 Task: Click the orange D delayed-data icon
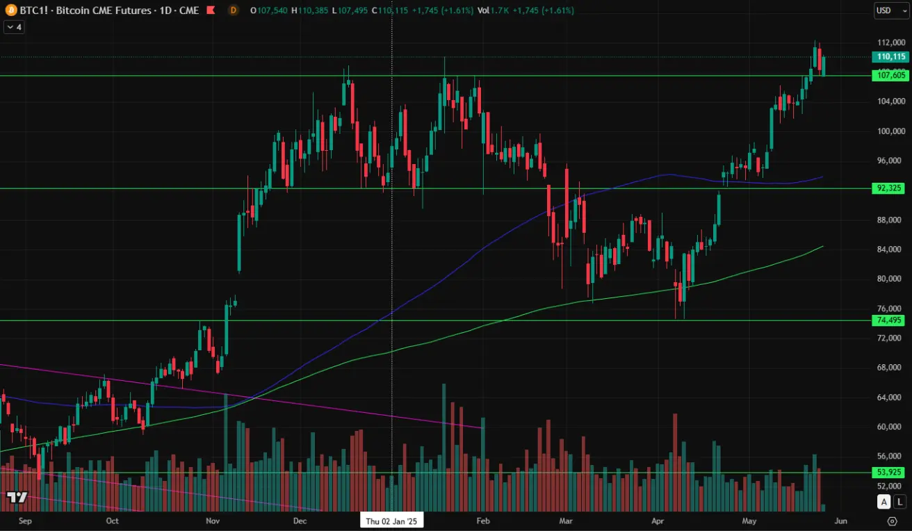coord(234,10)
